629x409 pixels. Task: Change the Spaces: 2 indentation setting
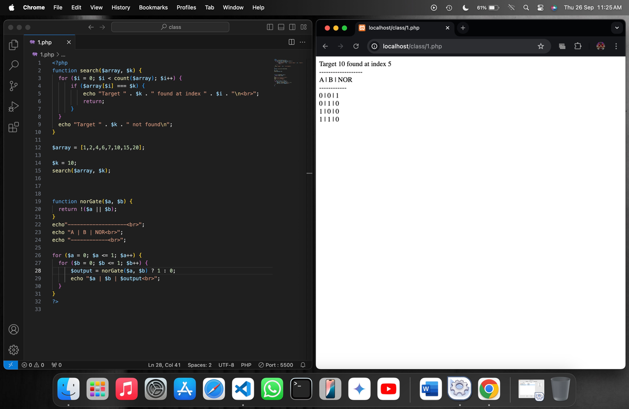point(200,364)
